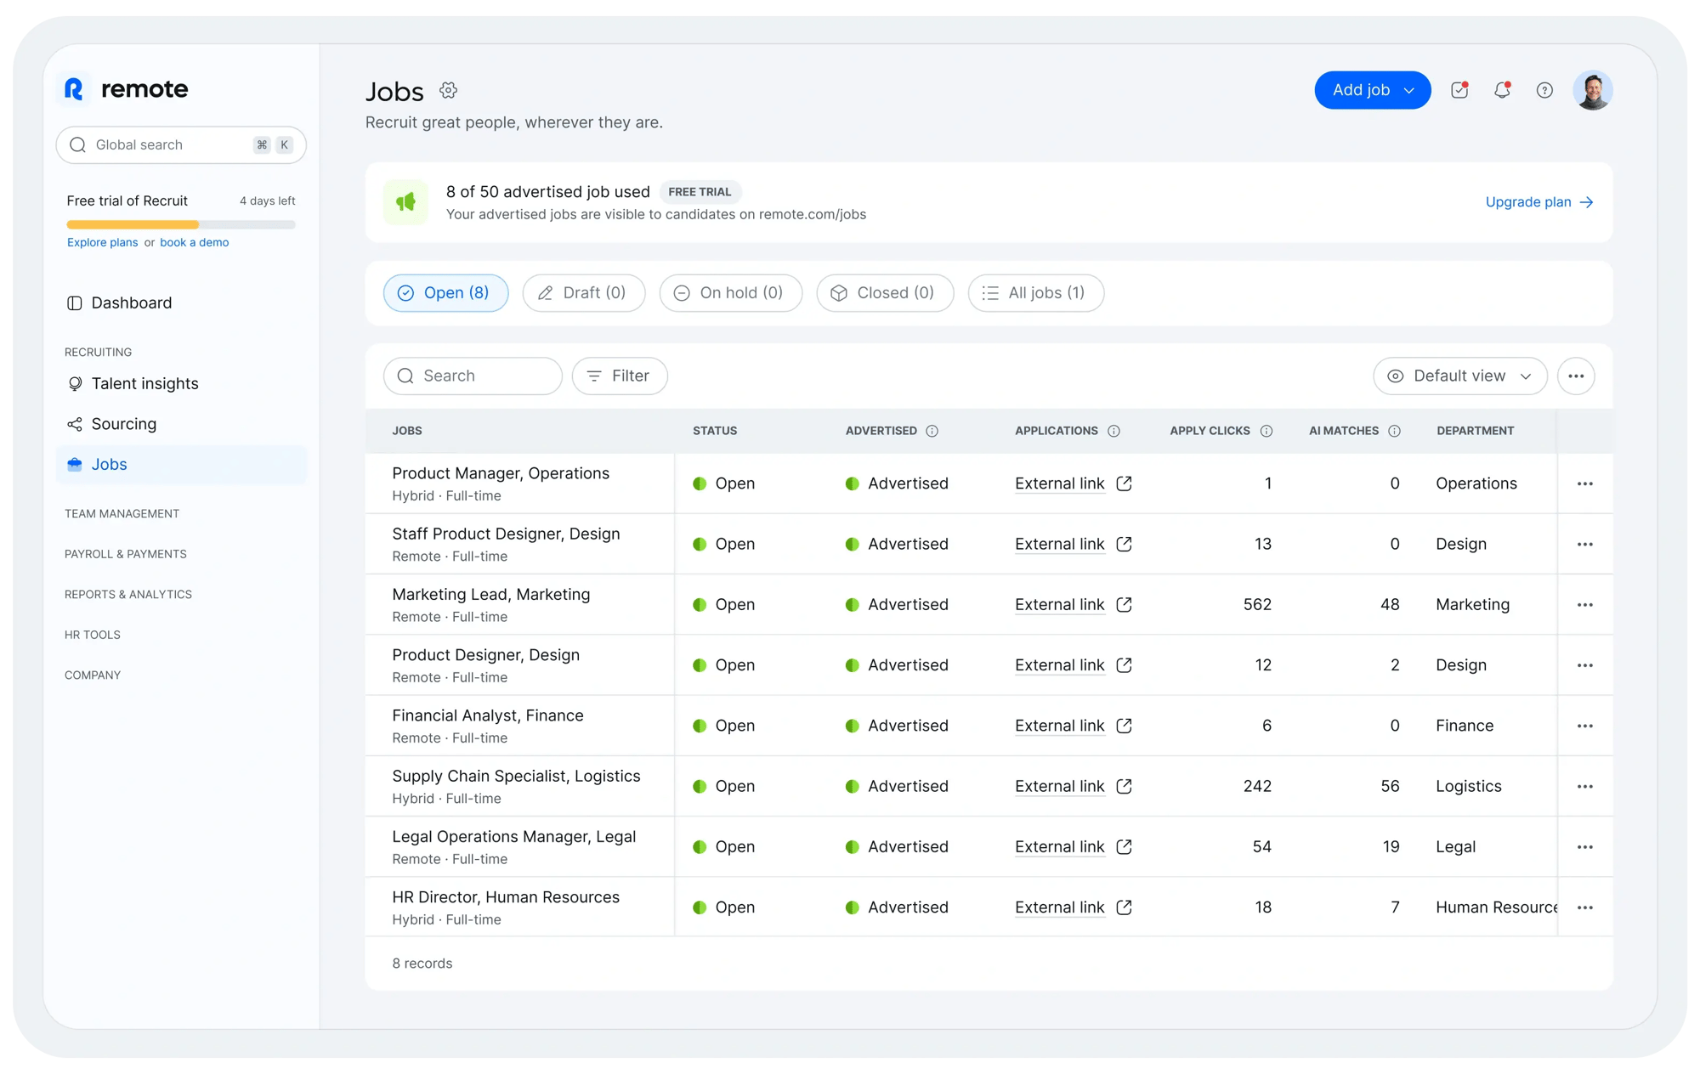Switch to the Closed (0) tab

[x=884, y=292]
